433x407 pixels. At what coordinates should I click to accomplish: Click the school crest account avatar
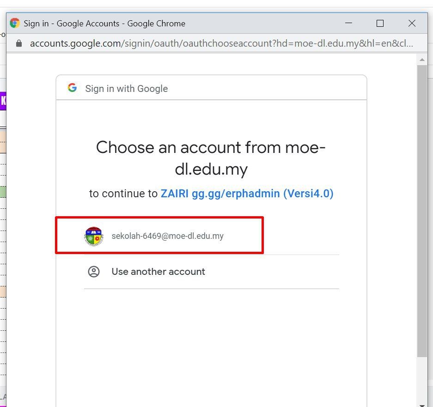pos(94,236)
